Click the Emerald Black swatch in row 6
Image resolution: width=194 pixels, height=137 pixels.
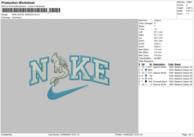click(x=146, y=81)
